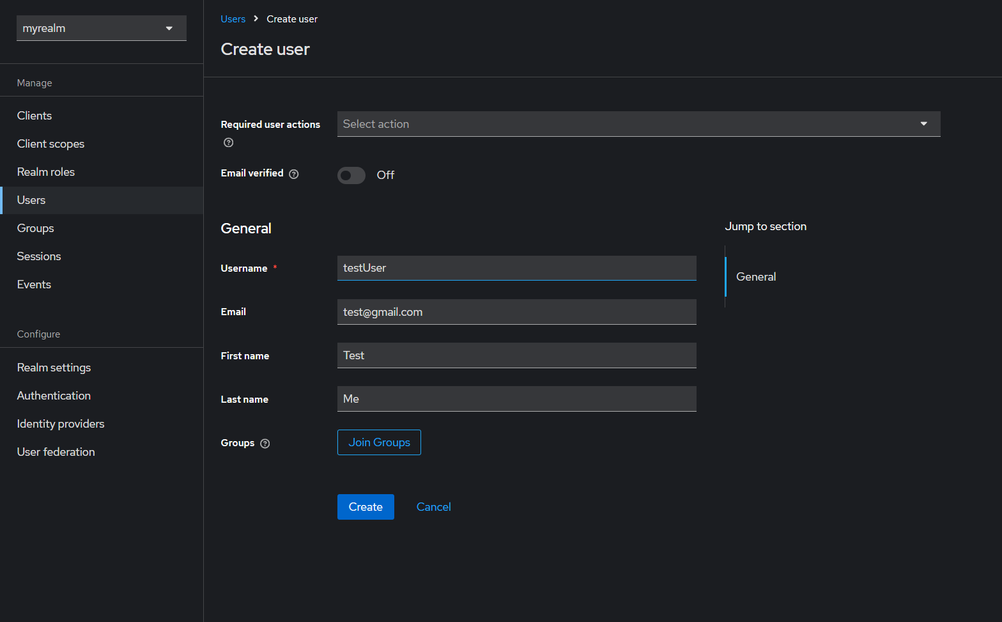Navigate to Identity providers
This screenshot has height=622, width=1002.
point(61,424)
